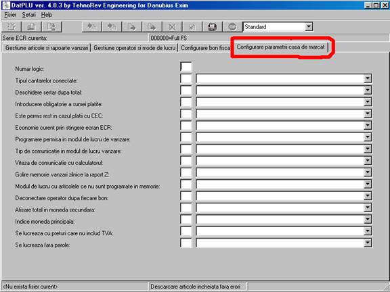The width and height of the screenshot is (390, 292).
Task: Click the document with disk toolbar icon
Action: [51, 27]
